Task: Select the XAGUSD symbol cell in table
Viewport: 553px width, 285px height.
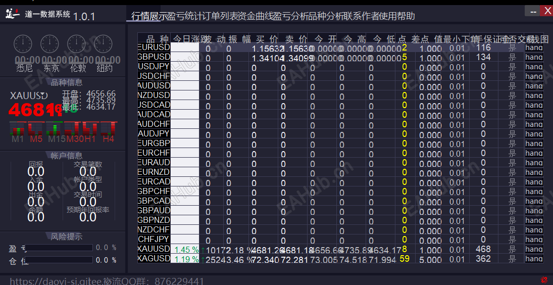Action: tap(154, 258)
